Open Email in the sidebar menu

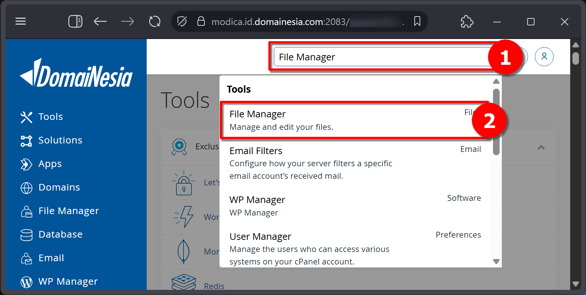coord(51,258)
